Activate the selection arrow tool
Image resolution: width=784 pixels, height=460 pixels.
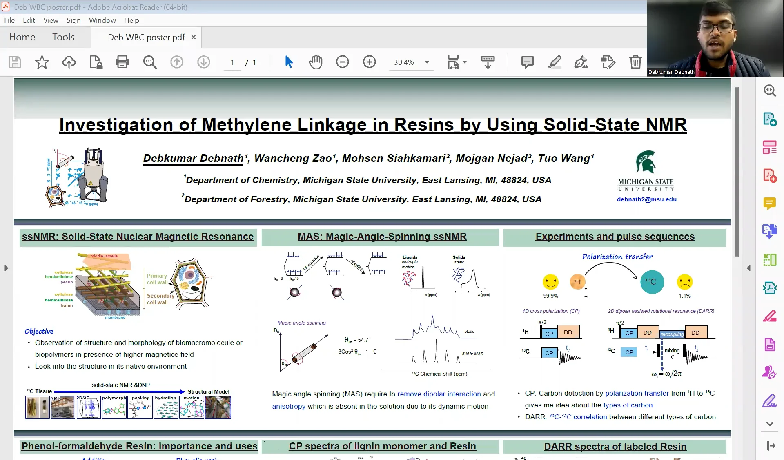289,62
